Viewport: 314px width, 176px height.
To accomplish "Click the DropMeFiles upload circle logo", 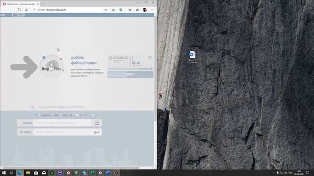I will 52,66.
